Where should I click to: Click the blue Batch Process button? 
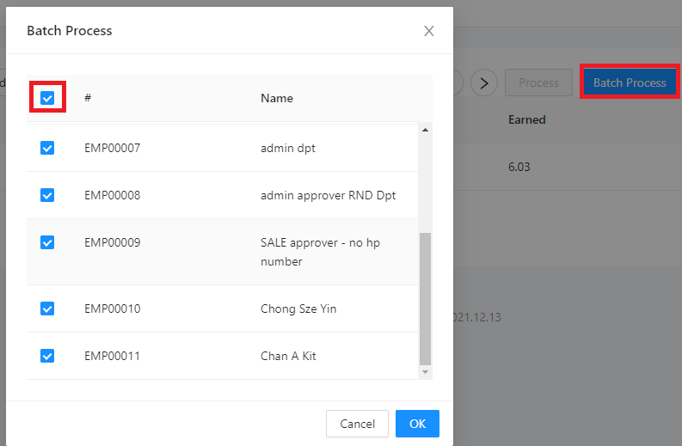(630, 82)
